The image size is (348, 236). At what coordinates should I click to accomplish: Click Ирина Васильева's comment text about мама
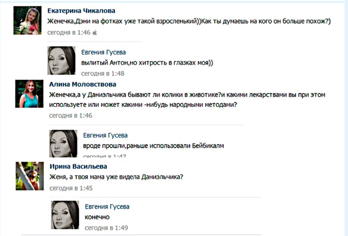point(117,177)
